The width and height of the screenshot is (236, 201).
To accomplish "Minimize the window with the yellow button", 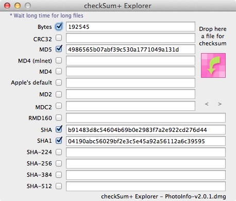I will coord(18,6).
